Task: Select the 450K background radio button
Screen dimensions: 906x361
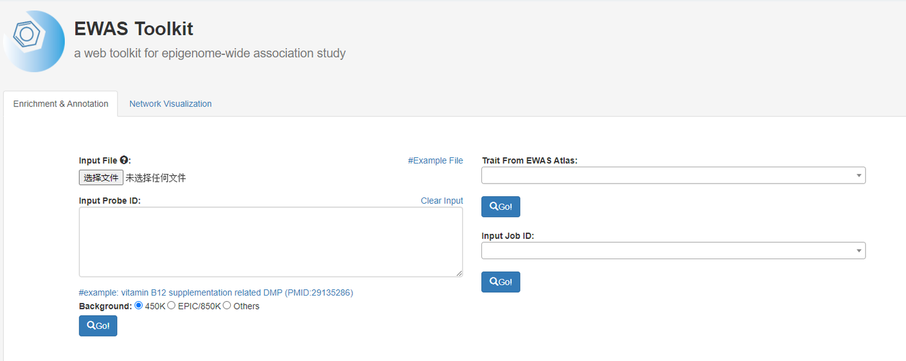Action: 139,306
